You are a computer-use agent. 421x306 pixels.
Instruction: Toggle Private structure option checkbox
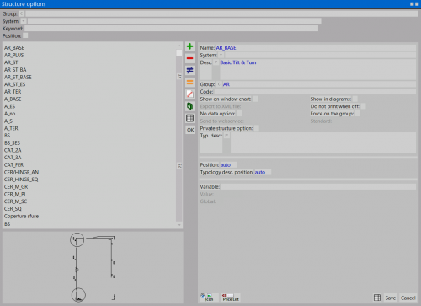click(x=256, y=128)
